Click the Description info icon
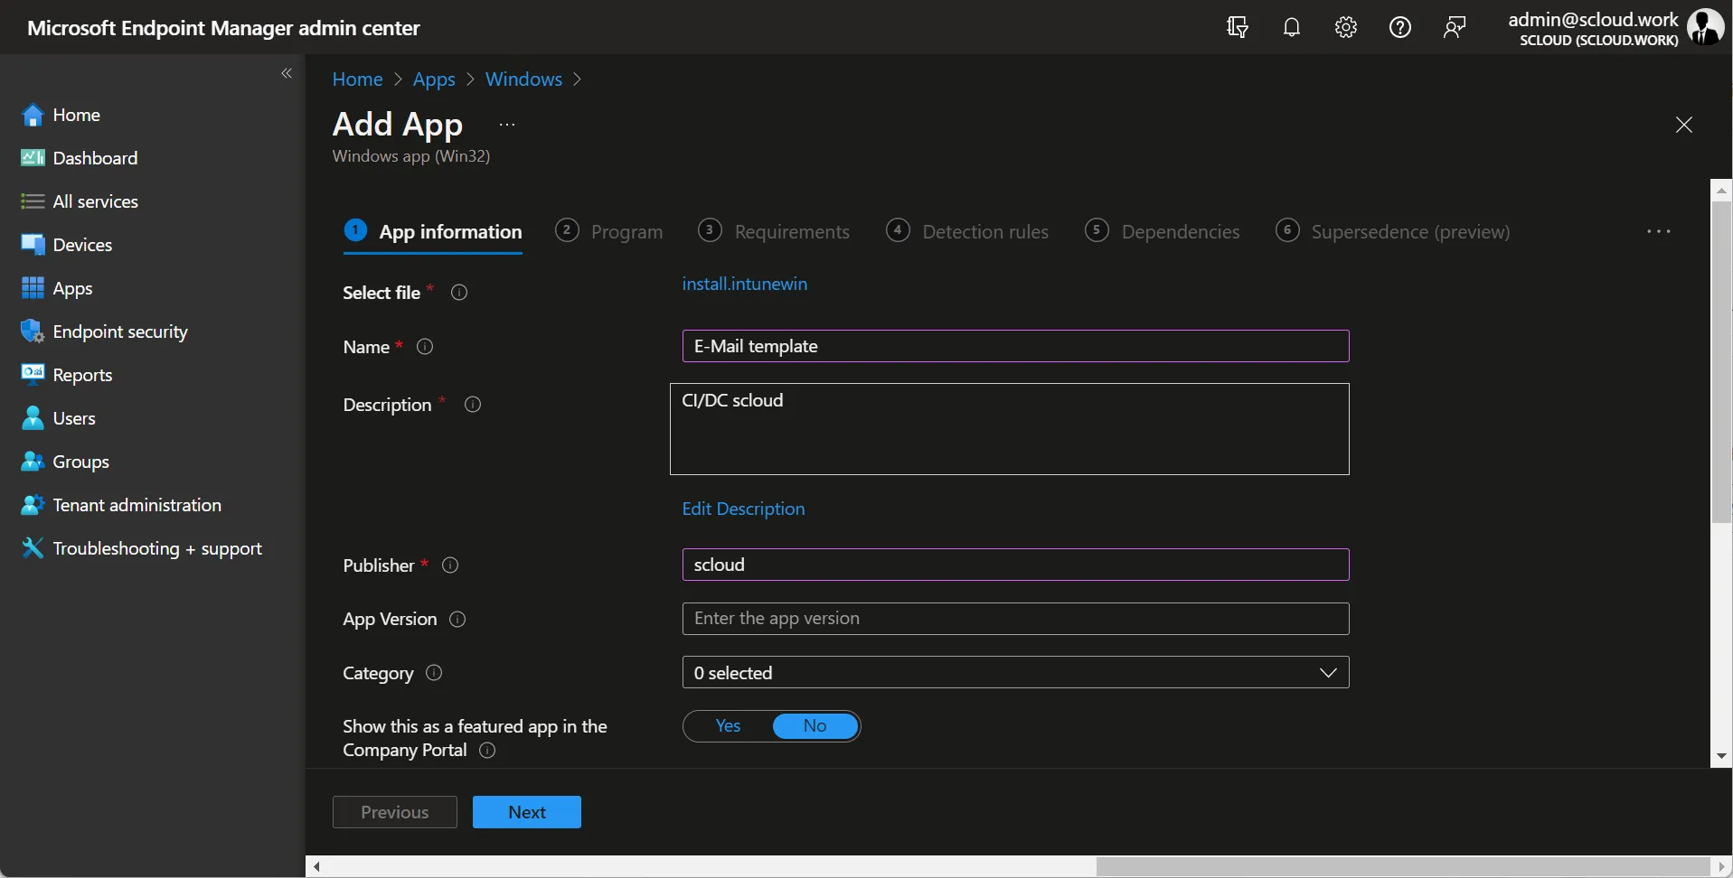The width and height of the screenshot is (1733, 878). [x=473, y=405]
